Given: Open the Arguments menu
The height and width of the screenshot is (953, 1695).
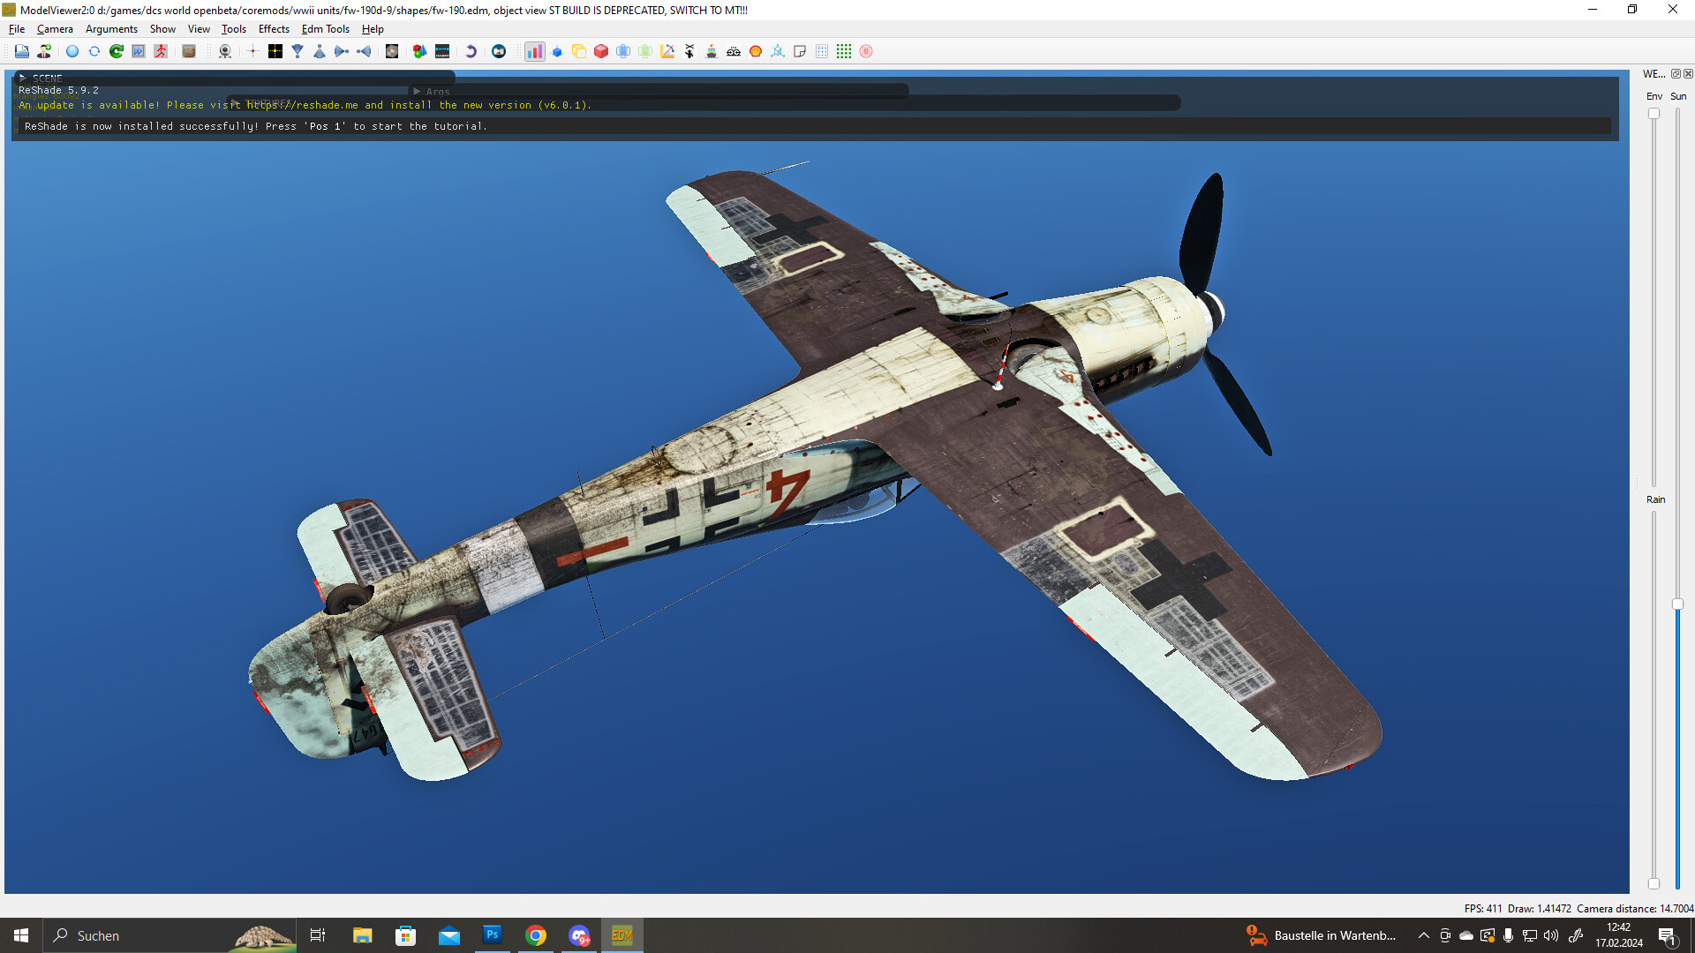Looking at the screenshot, I should pos(111,29).
